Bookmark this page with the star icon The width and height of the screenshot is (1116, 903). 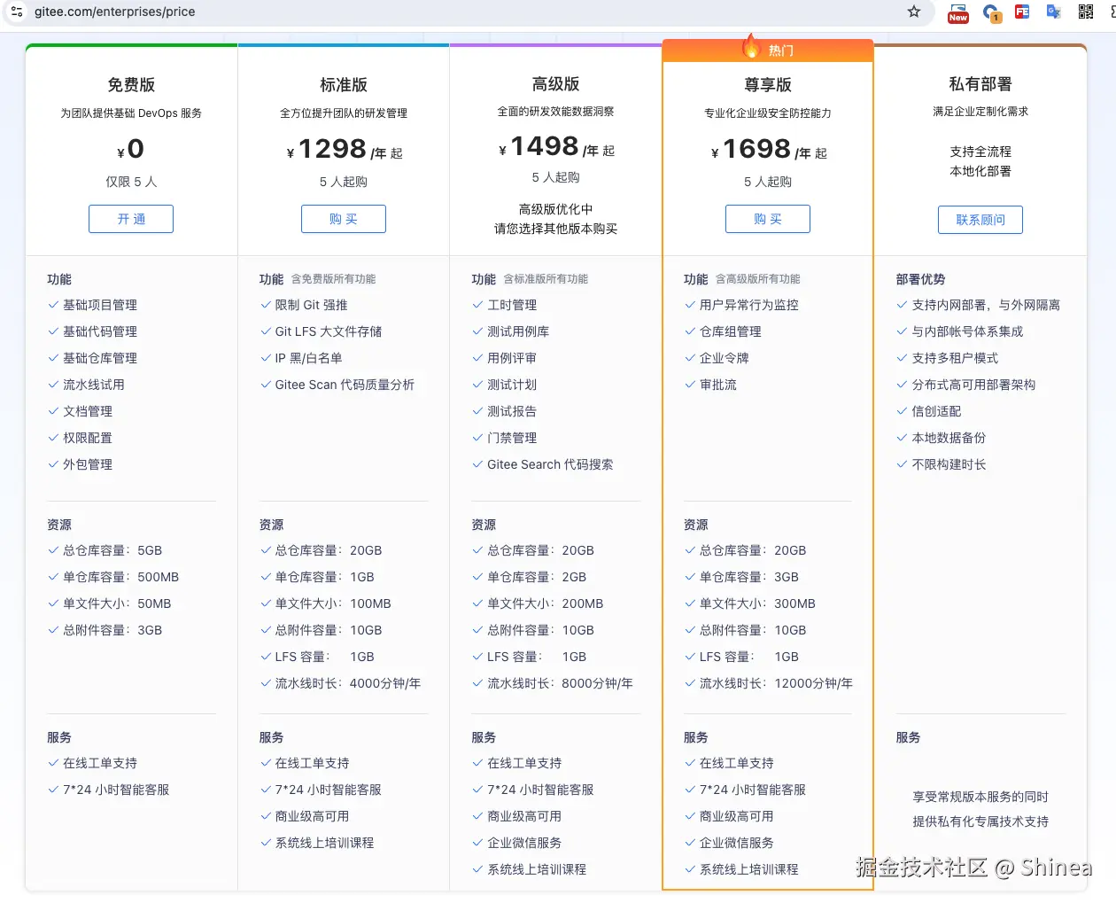[914, 12]
